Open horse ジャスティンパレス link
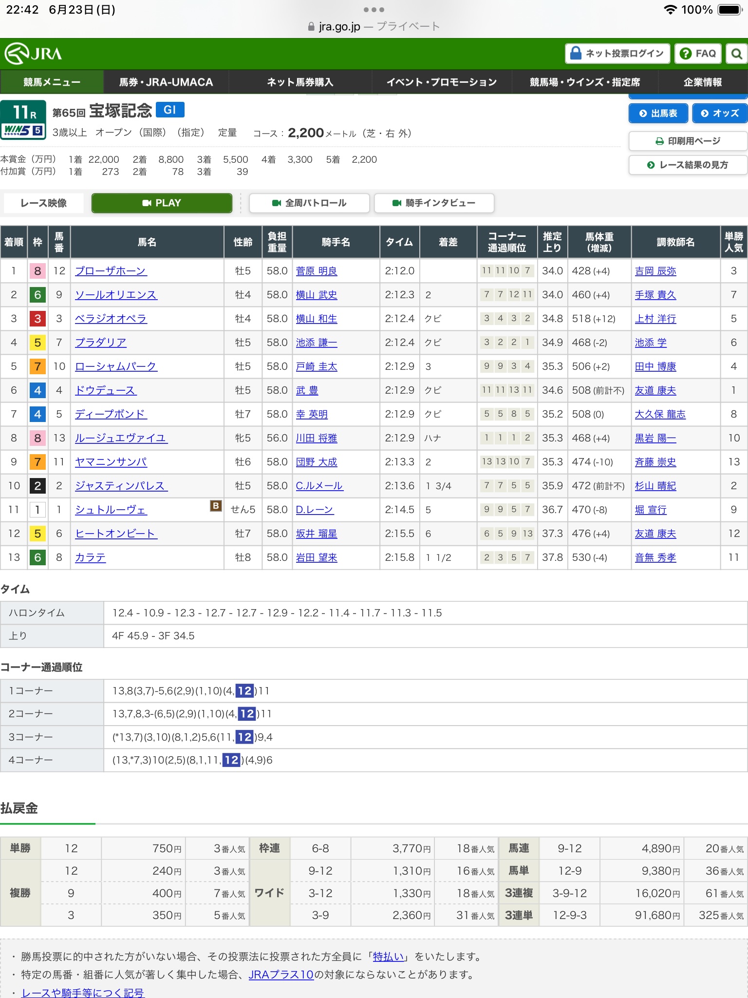 121,486
